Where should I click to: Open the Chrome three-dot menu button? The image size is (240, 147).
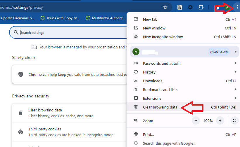click(237, 7)
